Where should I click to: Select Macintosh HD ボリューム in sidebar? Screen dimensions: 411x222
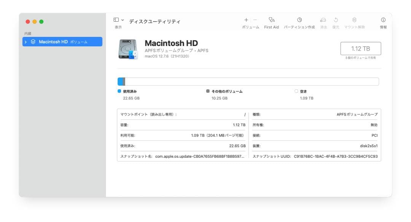[57, 42]
